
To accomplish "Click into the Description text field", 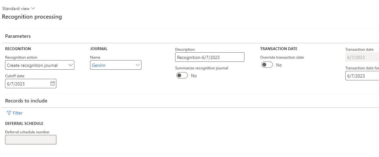I will click(210, 57).
